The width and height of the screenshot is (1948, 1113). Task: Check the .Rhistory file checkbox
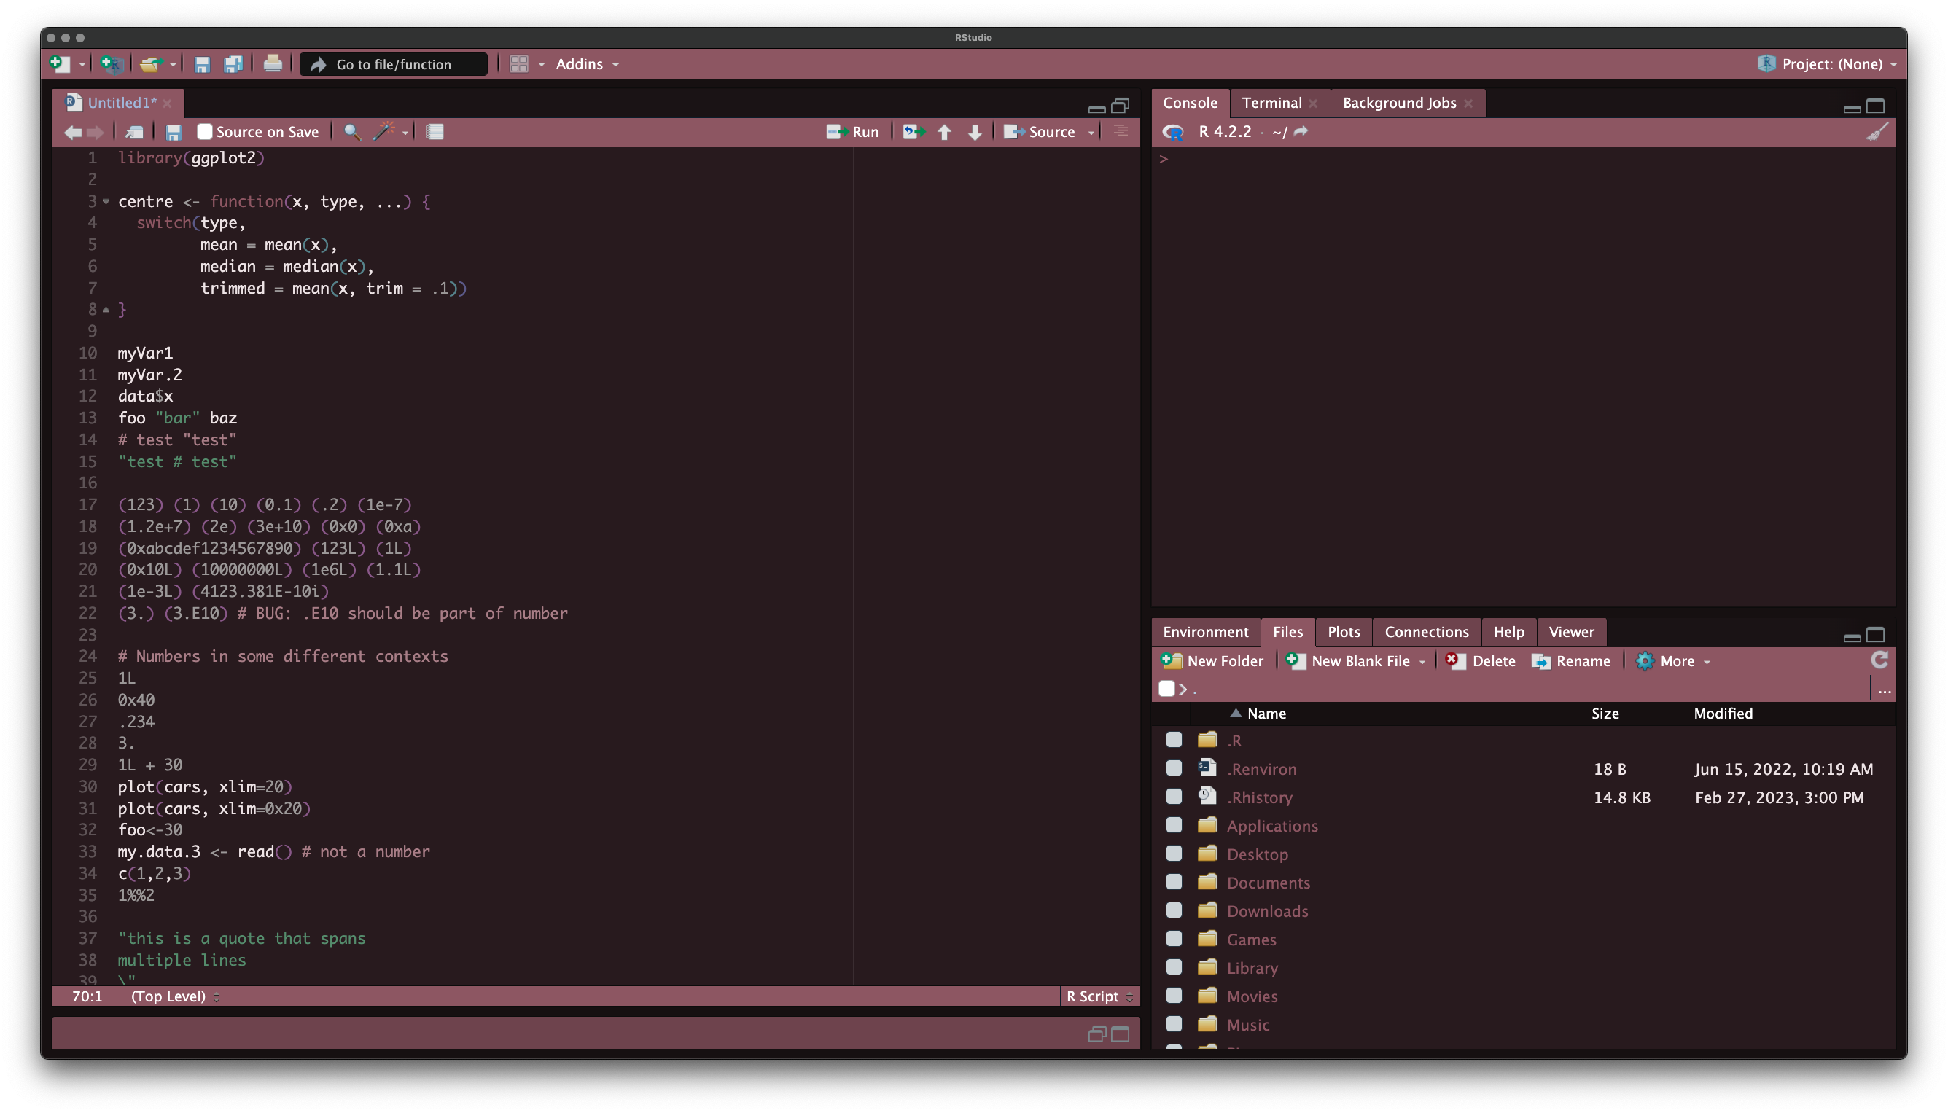[x=1174, y=797]
